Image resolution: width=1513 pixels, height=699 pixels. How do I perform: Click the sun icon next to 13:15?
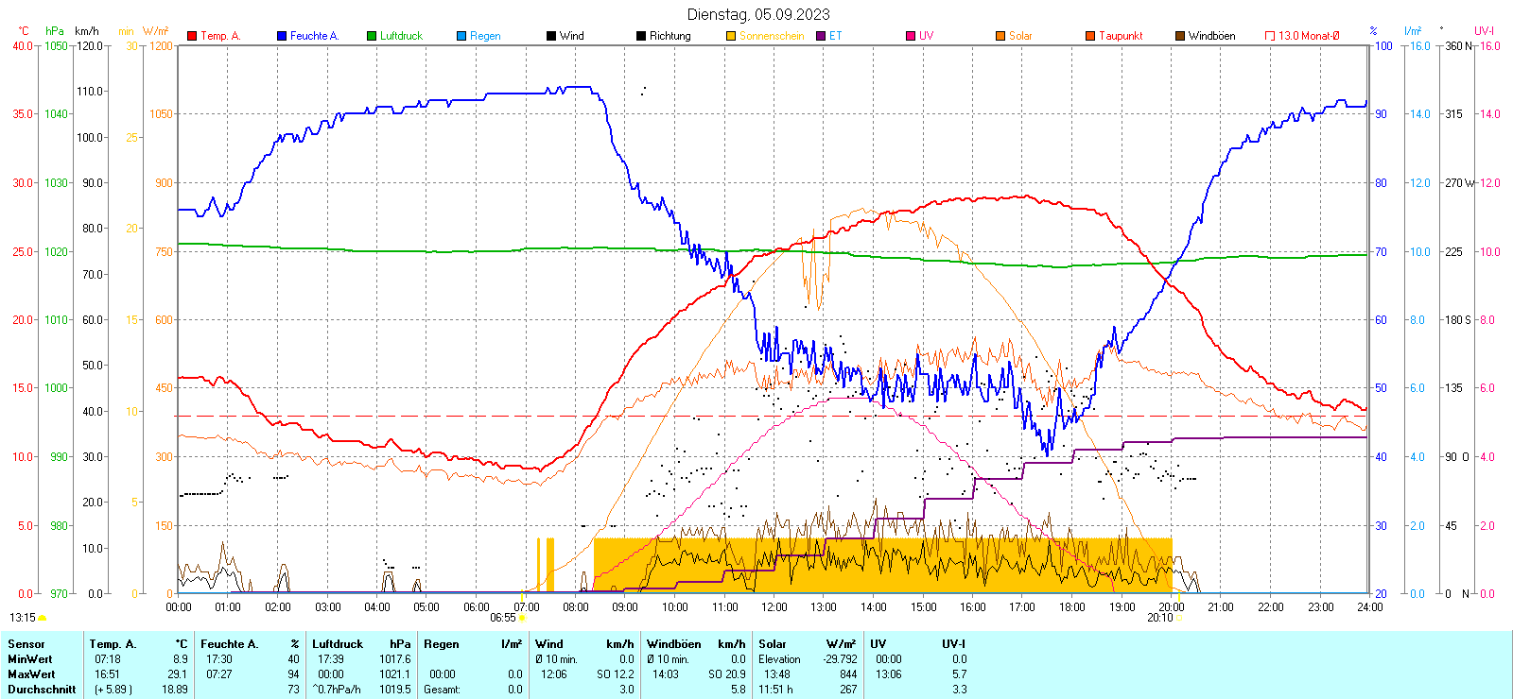(42, 618)
